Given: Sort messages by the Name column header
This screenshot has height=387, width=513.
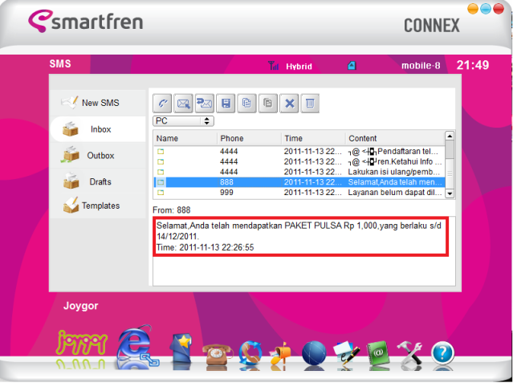Looking at the screenshot, I should coord(185,138).
